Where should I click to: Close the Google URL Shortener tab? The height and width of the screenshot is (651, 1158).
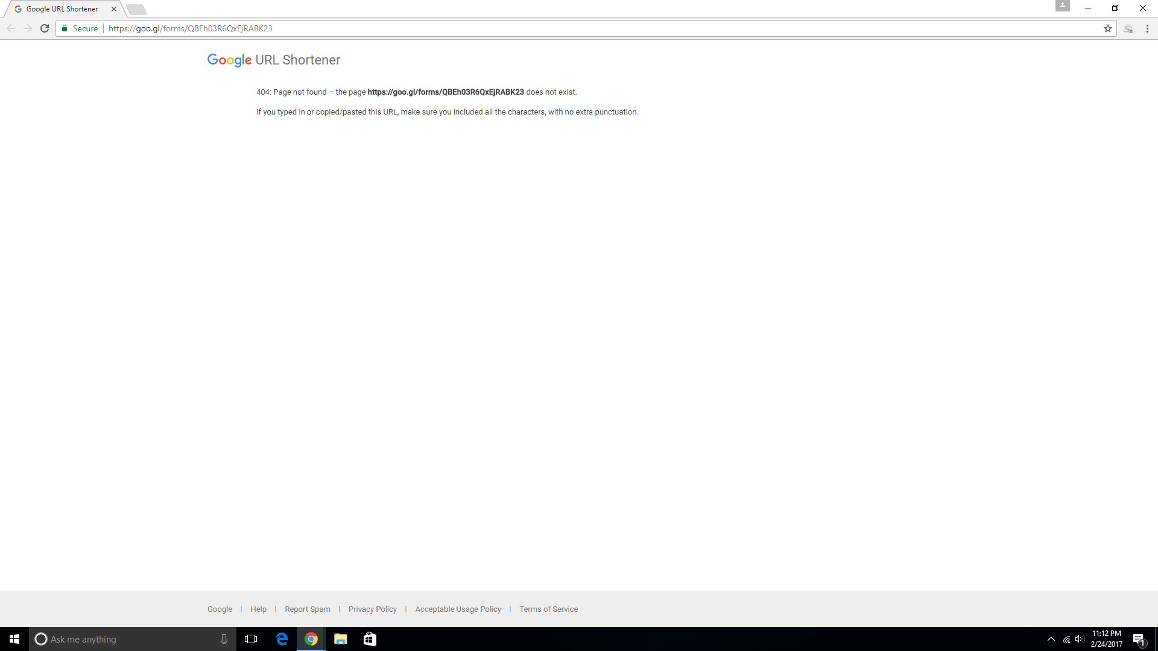coord(114,9)
